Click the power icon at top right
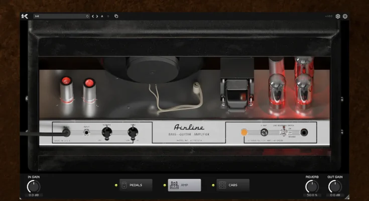369x201 pixels. tap(345, 16)
